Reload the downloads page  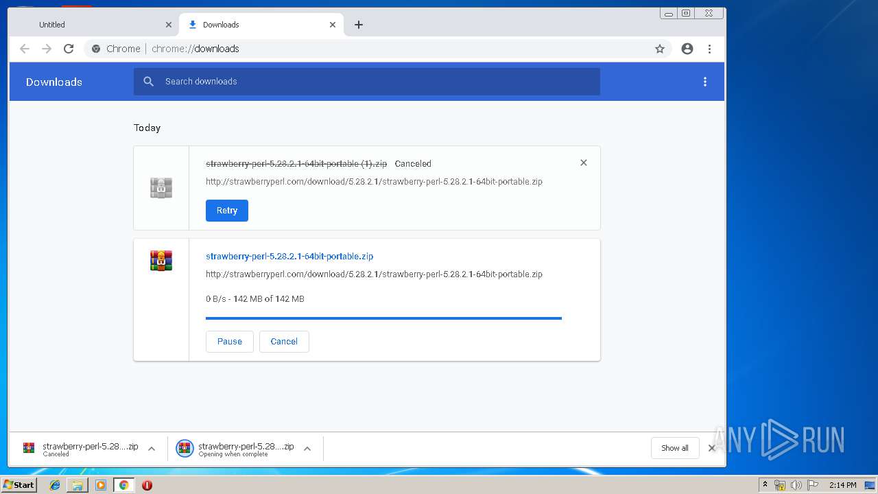(69, 49)
